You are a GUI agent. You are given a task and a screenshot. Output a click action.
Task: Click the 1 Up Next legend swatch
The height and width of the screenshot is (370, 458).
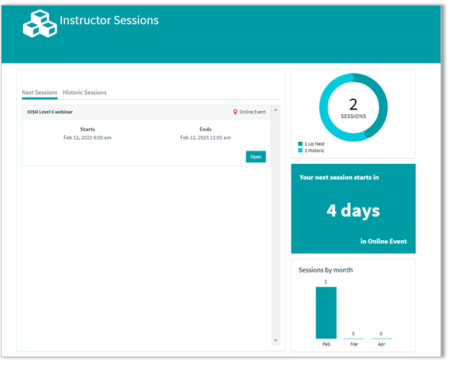[300, 144]
